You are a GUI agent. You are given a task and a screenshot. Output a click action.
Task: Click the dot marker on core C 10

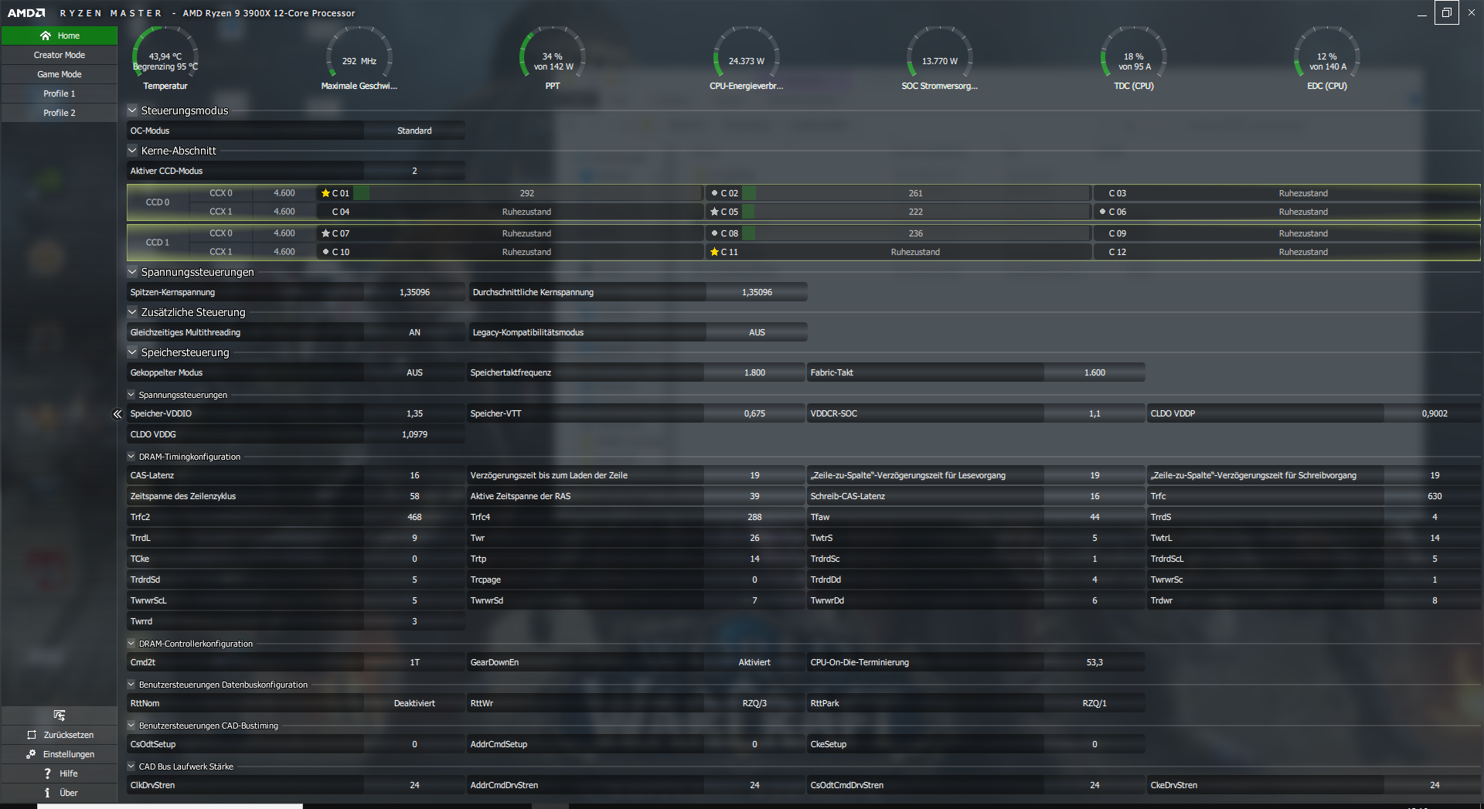pyautogui.click(x=325, y=252)
